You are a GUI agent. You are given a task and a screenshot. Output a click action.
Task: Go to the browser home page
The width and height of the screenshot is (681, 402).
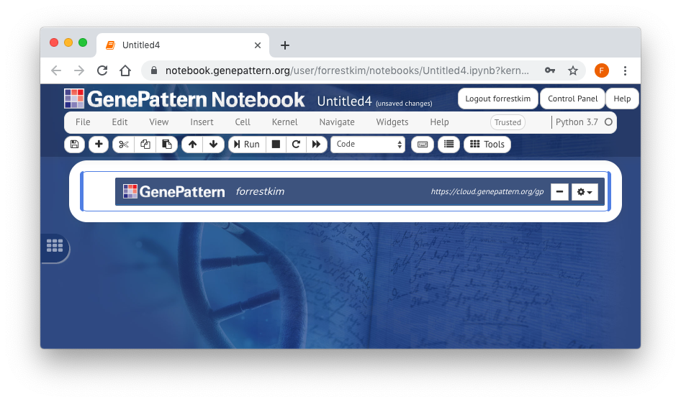tap(125, 70)
